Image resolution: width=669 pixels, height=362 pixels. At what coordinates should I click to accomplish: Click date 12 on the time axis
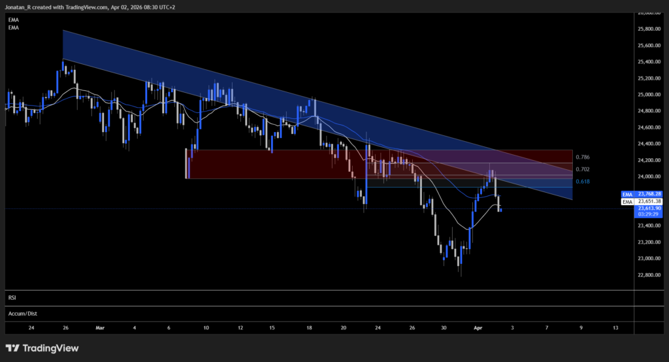pos(240,328)
